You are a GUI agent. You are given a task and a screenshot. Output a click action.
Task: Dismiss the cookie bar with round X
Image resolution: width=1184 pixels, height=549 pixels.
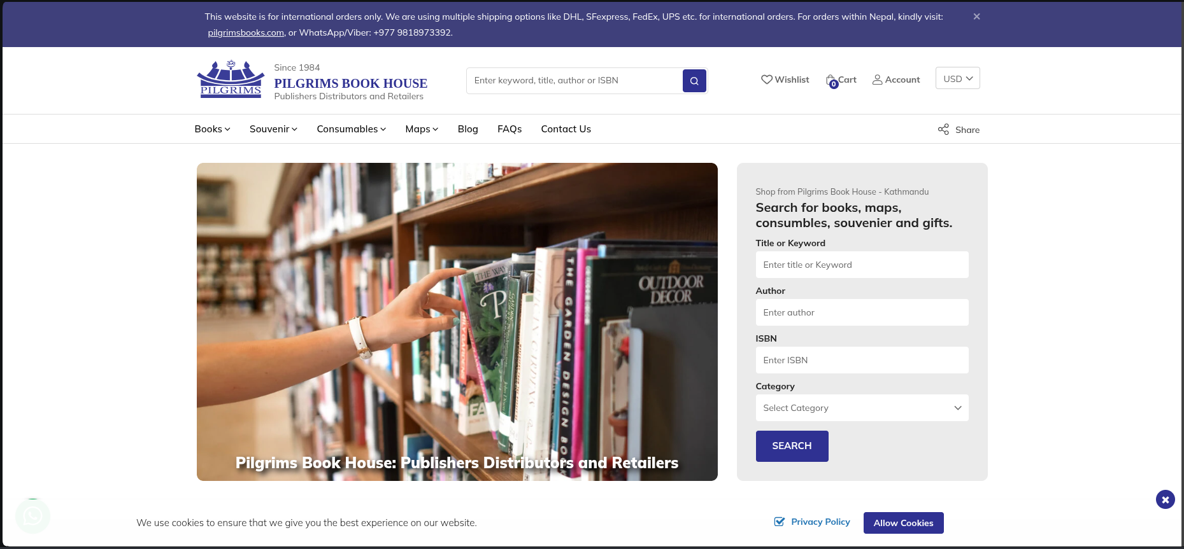[1166, 499]
